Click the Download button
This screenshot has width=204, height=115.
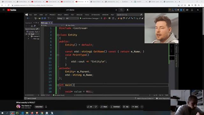tap(115, 107)
